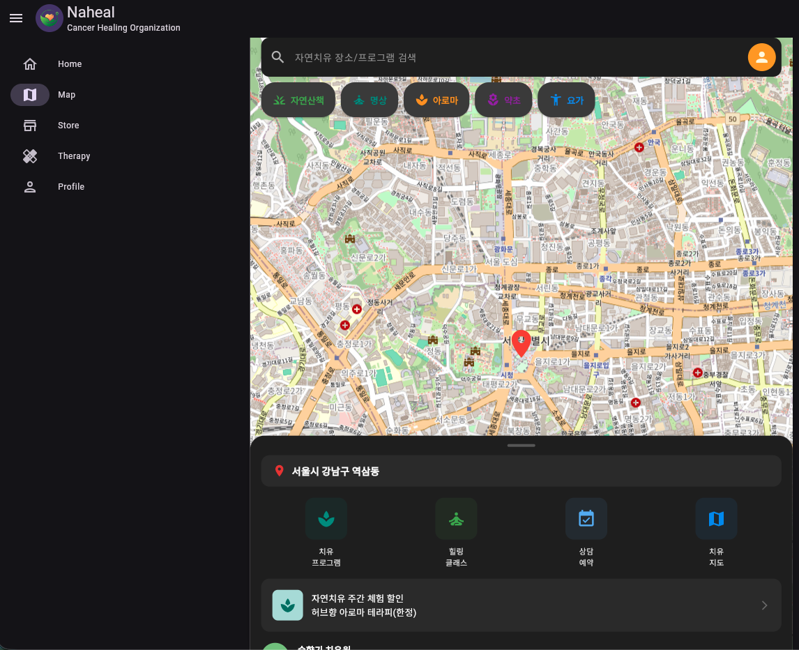Click the search magnifier icon
The height and width of the screenshot is (650, 799).
click(x=277, y=57)
